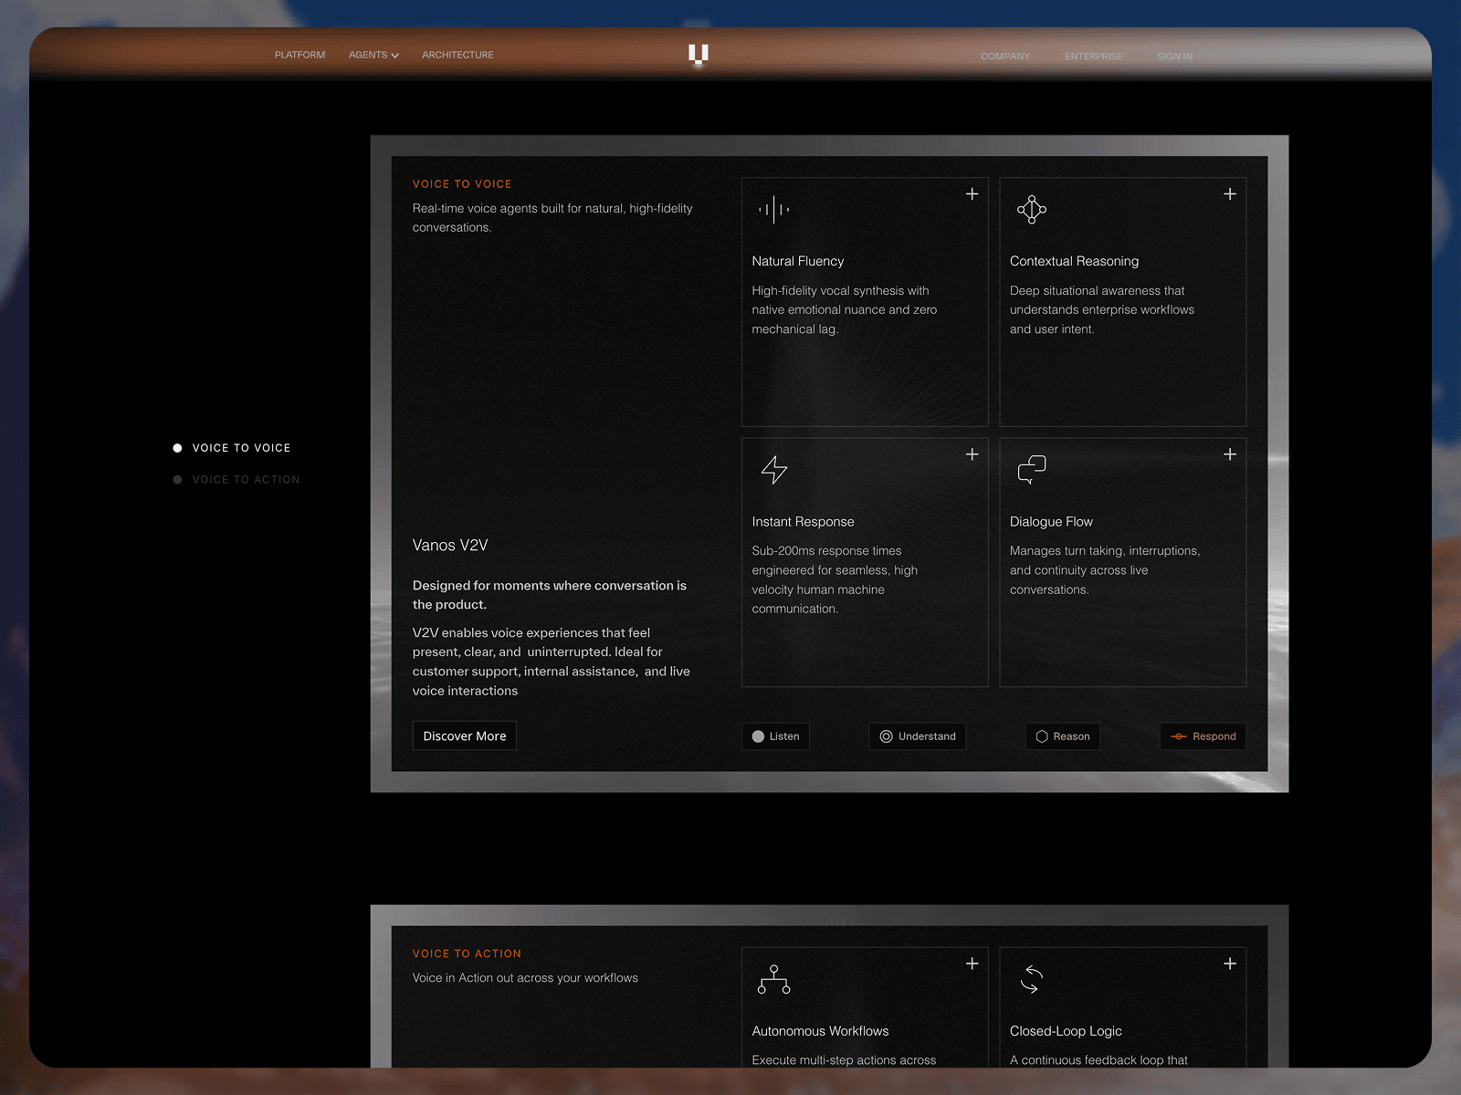Expand the Closed-Loop Logic card with plus
Image resolution: width=1461 pixels, height=1095 pixels.
point(1230,964)
